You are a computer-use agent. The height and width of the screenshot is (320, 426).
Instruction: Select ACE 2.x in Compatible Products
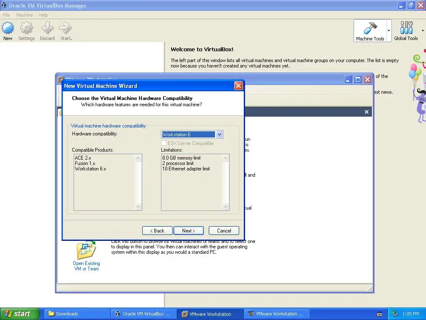pos(83,158)
